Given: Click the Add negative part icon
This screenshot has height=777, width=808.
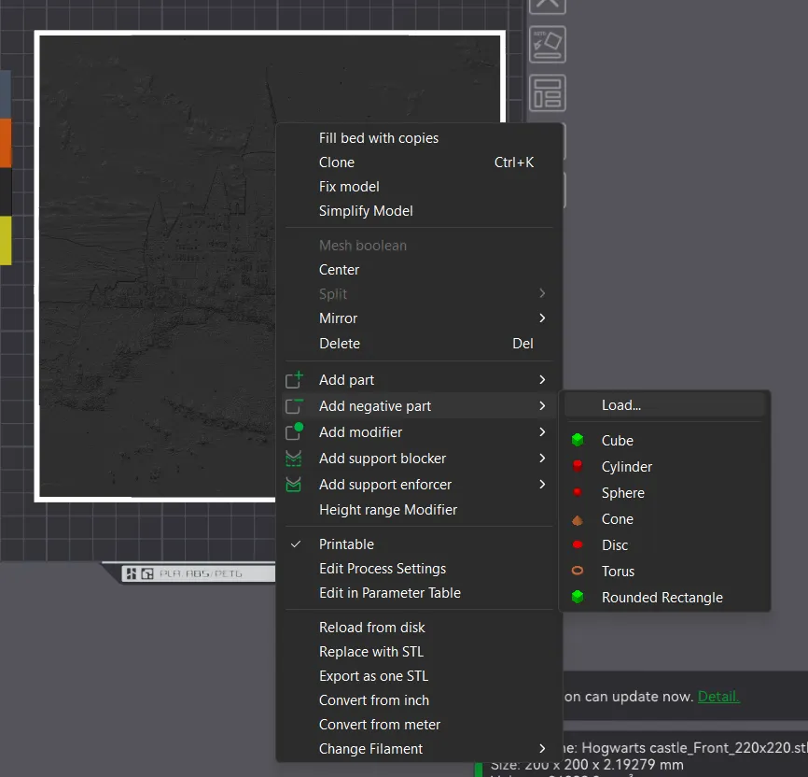Looking at the screenshot, I should pos(294,406).
